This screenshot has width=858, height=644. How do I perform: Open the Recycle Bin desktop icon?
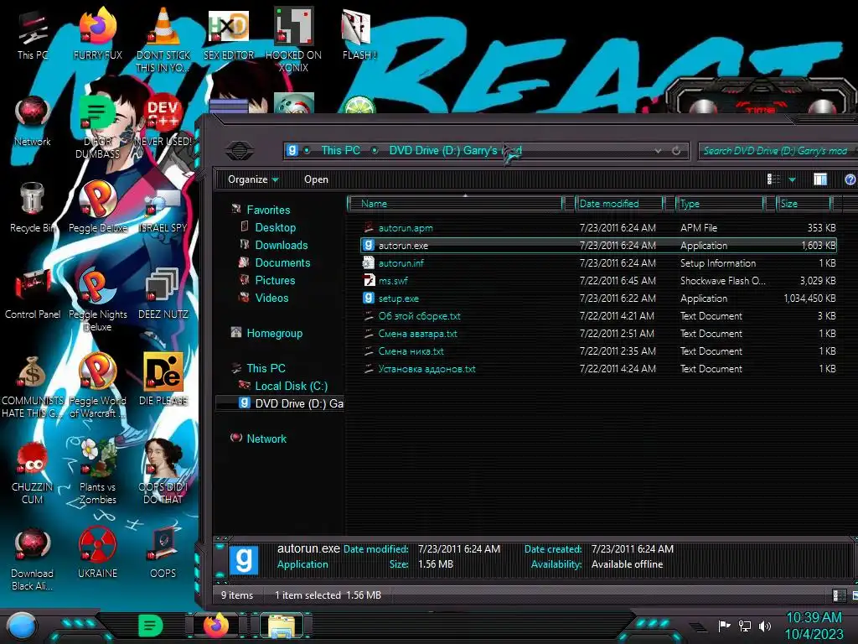[33, 208]
